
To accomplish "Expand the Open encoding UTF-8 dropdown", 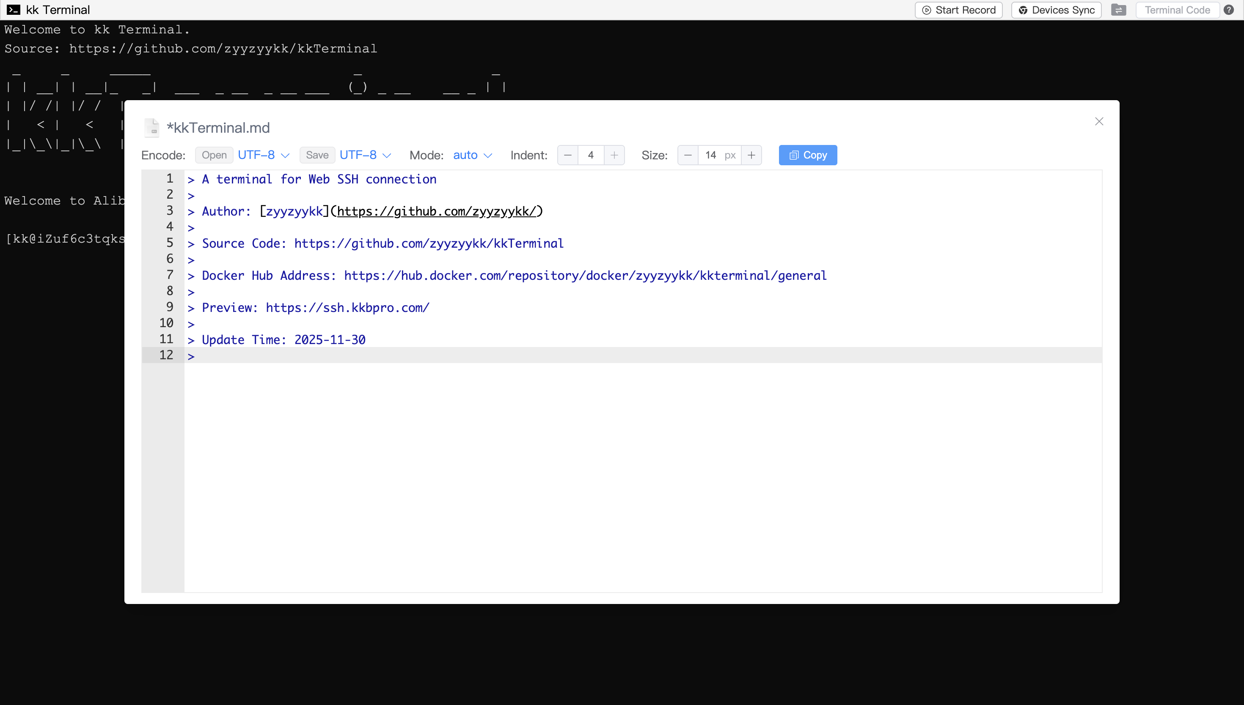I will [x=264, y=155].
